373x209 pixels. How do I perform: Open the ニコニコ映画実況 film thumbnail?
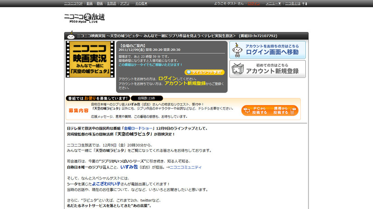tap(90, 59)
